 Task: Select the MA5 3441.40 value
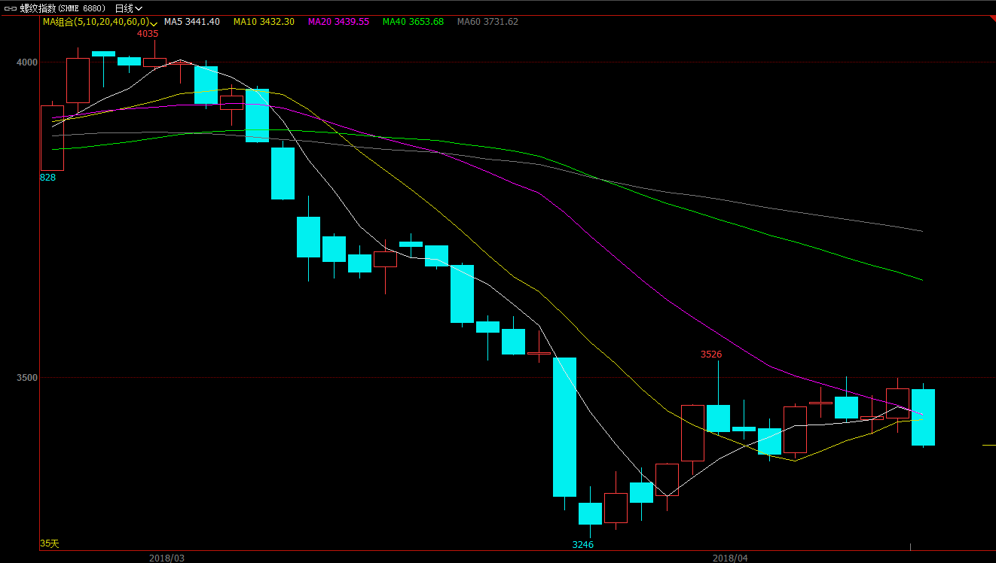(x=191, y=22)
